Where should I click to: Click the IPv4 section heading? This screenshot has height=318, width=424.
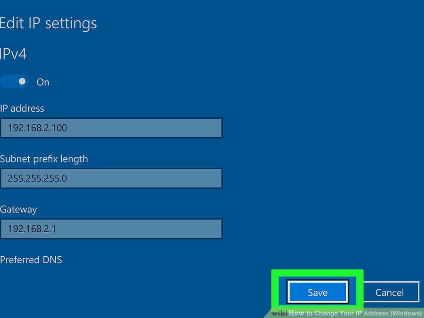pyautogui.click(x=13, y=54)
